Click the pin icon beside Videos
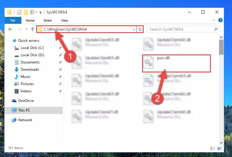This screenshot has width=232, height=157. tap(60, 91)
